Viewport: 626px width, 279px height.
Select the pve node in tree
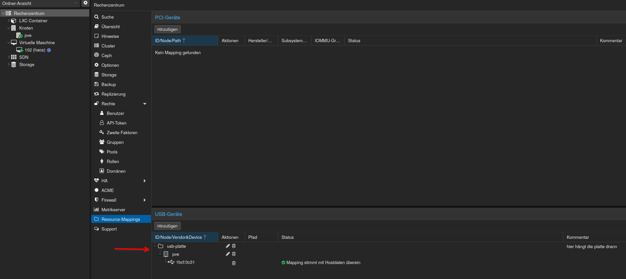[28, 36]
